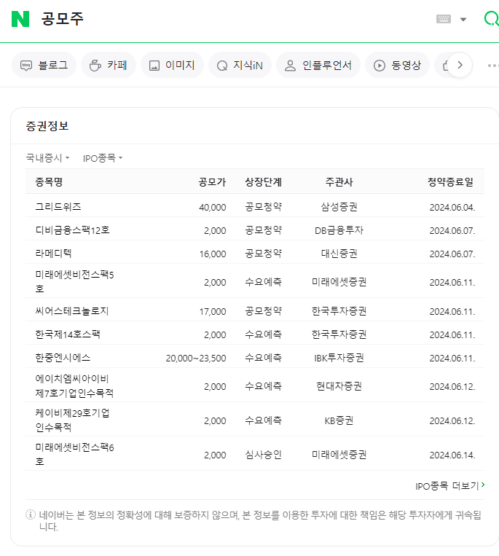Click the 공모가 column header
The height and width of the screenshot is (556, 499).
[212, 182]
